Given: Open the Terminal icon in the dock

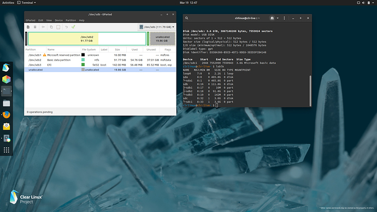Looking at the screenshot, I should click(6, 91).
